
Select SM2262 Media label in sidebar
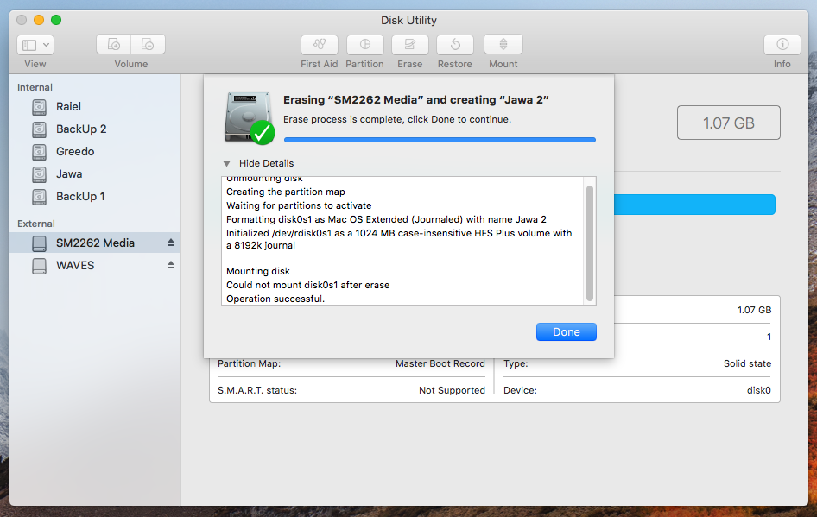coord(95,243)
